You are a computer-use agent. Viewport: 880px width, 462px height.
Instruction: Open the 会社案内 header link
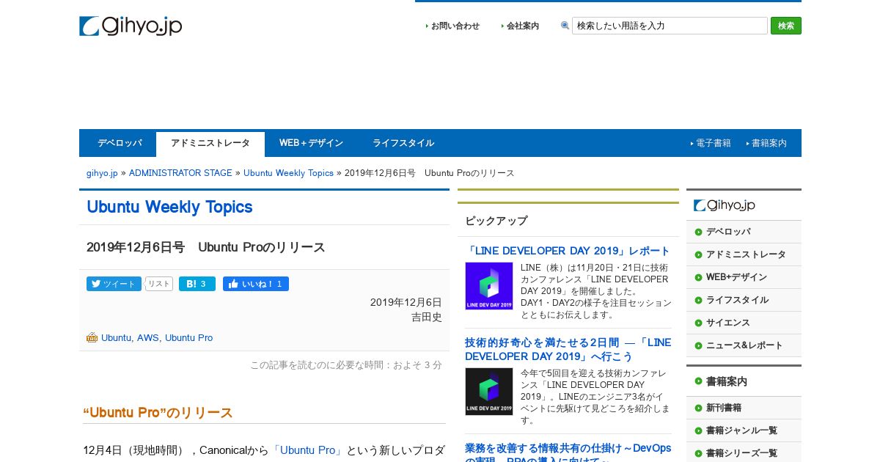pos(523,26)
